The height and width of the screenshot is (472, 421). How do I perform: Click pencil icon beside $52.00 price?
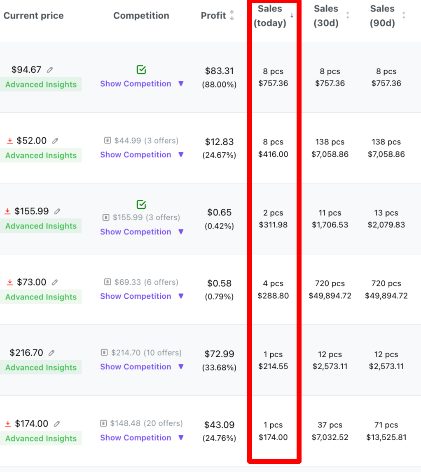(x=55, y=141)
